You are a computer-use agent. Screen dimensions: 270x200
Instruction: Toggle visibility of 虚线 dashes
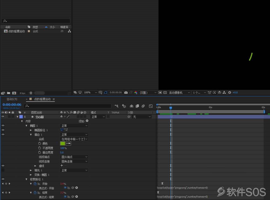coord(3,166)
